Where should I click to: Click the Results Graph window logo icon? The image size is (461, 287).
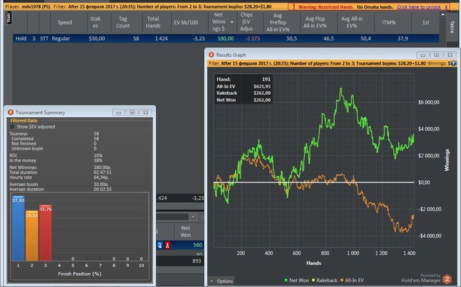click(211, 55)
